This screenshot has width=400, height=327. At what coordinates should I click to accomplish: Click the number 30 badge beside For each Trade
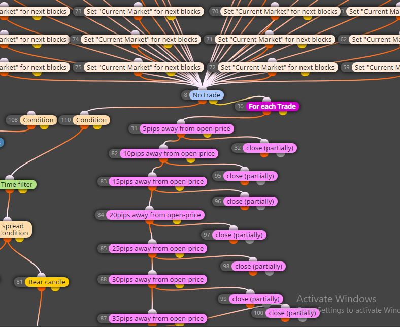point(240,107)
